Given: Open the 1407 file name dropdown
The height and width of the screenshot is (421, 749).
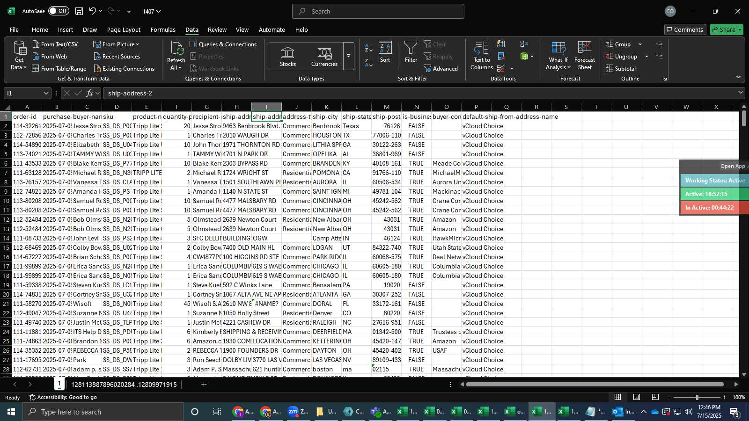Looking at the screenshot, I should pos(152,11).
